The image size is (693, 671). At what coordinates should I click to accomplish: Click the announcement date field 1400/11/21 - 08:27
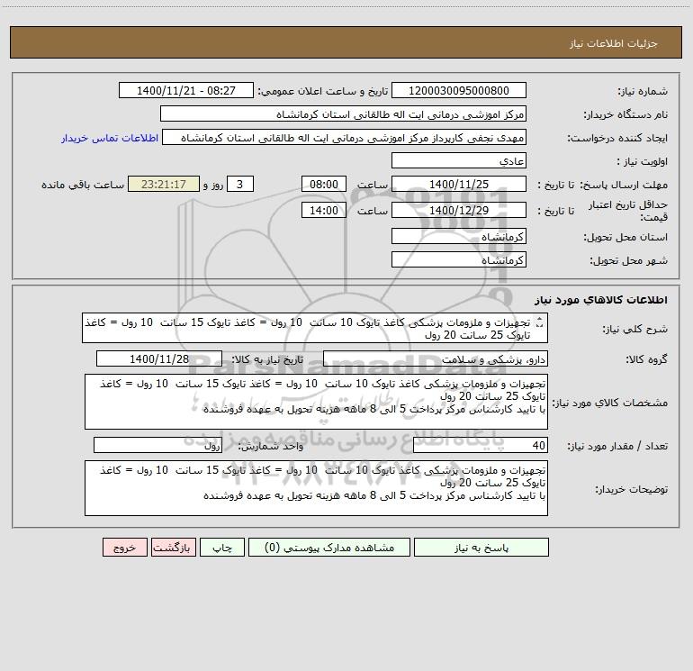click(186, 90)
